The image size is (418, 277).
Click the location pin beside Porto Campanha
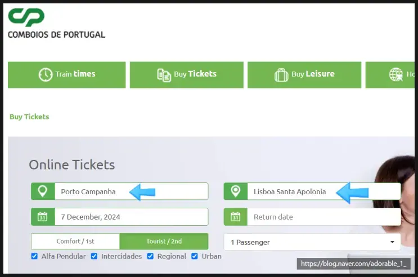click(x=43, y=191)
